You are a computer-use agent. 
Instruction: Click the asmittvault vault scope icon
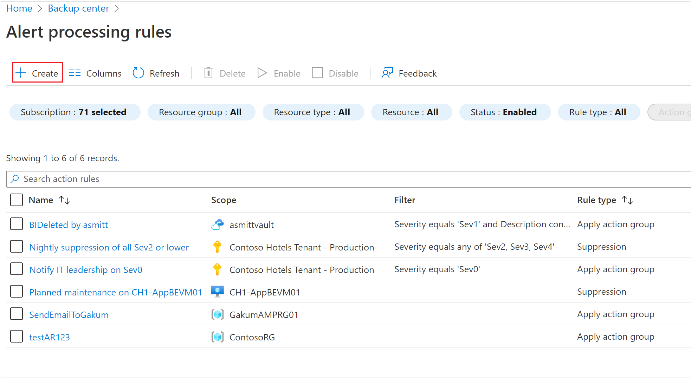coord(217,224)
